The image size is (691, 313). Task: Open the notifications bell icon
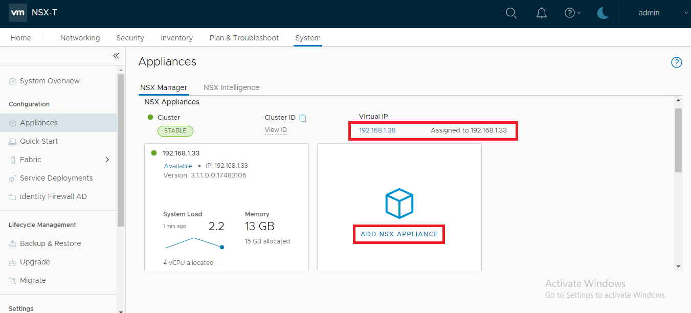coord(541,13)
